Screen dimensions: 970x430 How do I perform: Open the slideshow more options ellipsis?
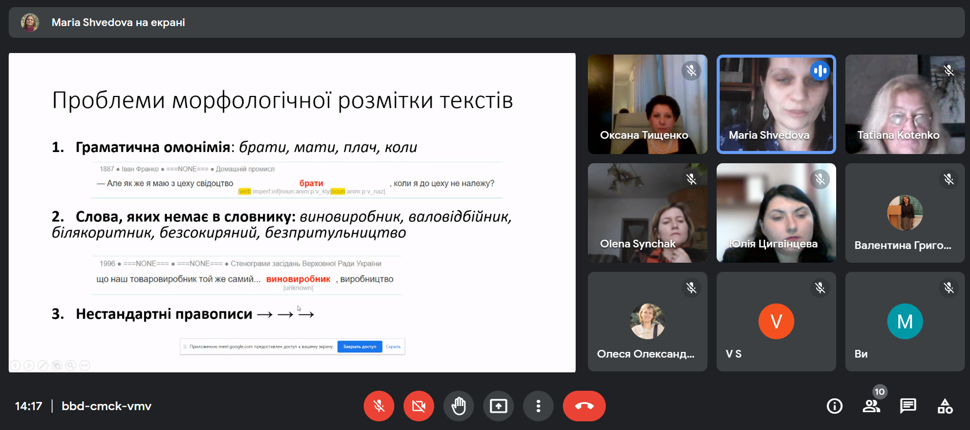(x=85, y=365)
